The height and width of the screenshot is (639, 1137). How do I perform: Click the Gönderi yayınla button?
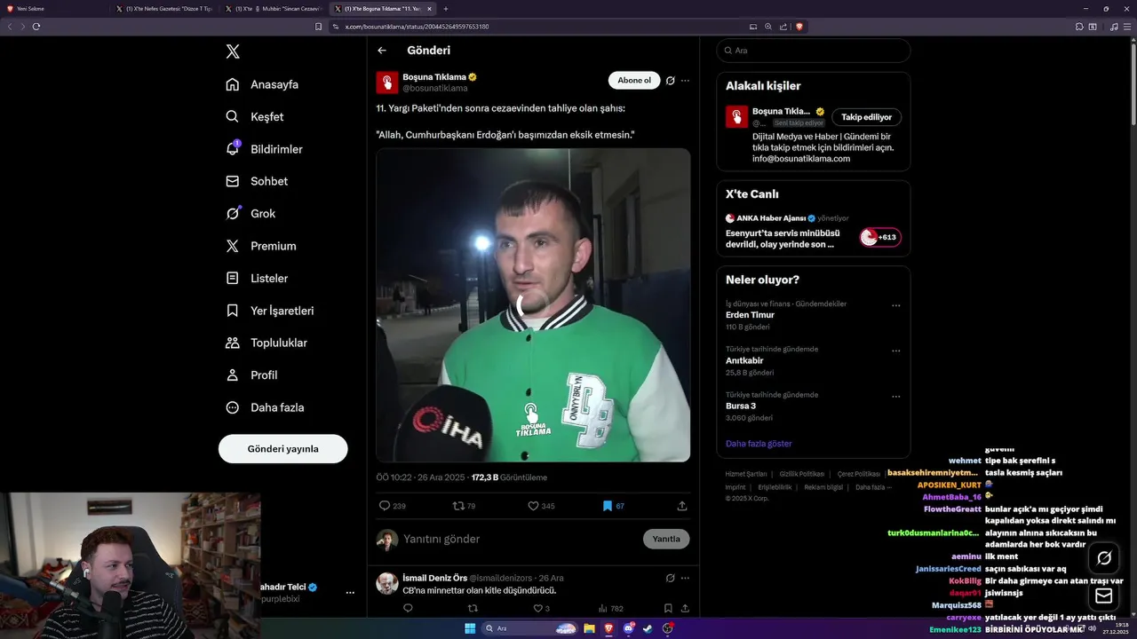point(282,448)
